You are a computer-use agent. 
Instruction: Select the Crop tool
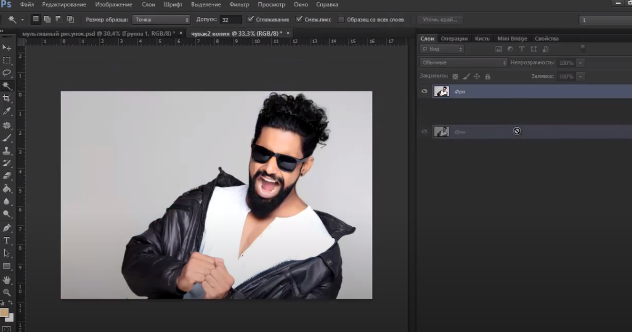pyautogui.click(x=7, y=98)
